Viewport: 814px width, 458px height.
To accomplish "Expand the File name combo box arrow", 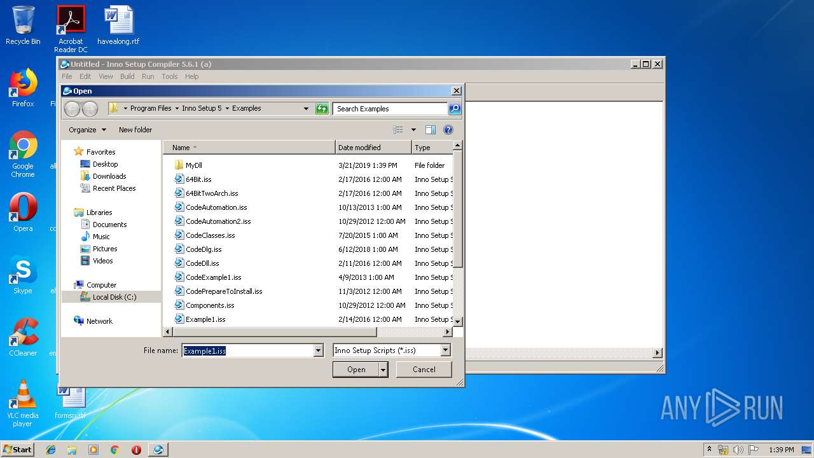I will click(x=318, y=350).
